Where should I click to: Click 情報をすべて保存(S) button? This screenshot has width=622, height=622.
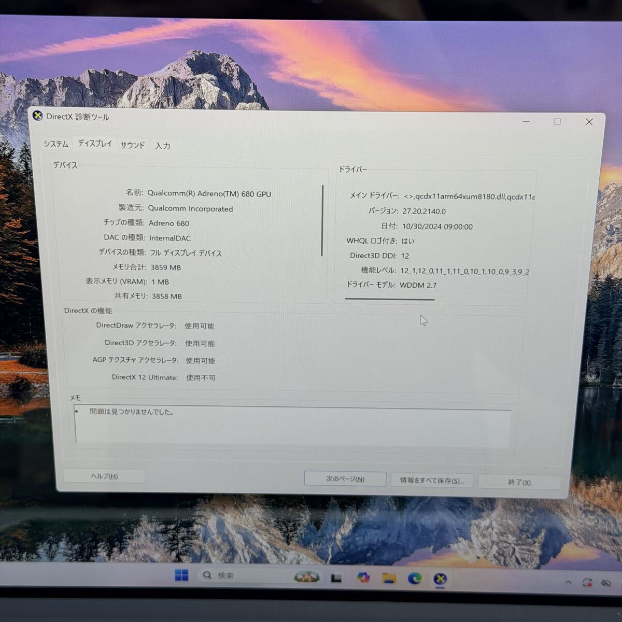point(431,480)
